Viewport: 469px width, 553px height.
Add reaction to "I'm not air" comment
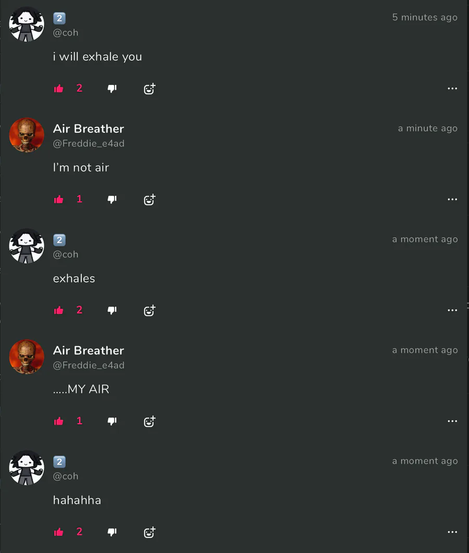point(150,200)
